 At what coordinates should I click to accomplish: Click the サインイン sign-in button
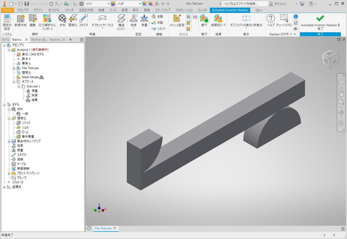pyautogui.click(x=278, y=4)
